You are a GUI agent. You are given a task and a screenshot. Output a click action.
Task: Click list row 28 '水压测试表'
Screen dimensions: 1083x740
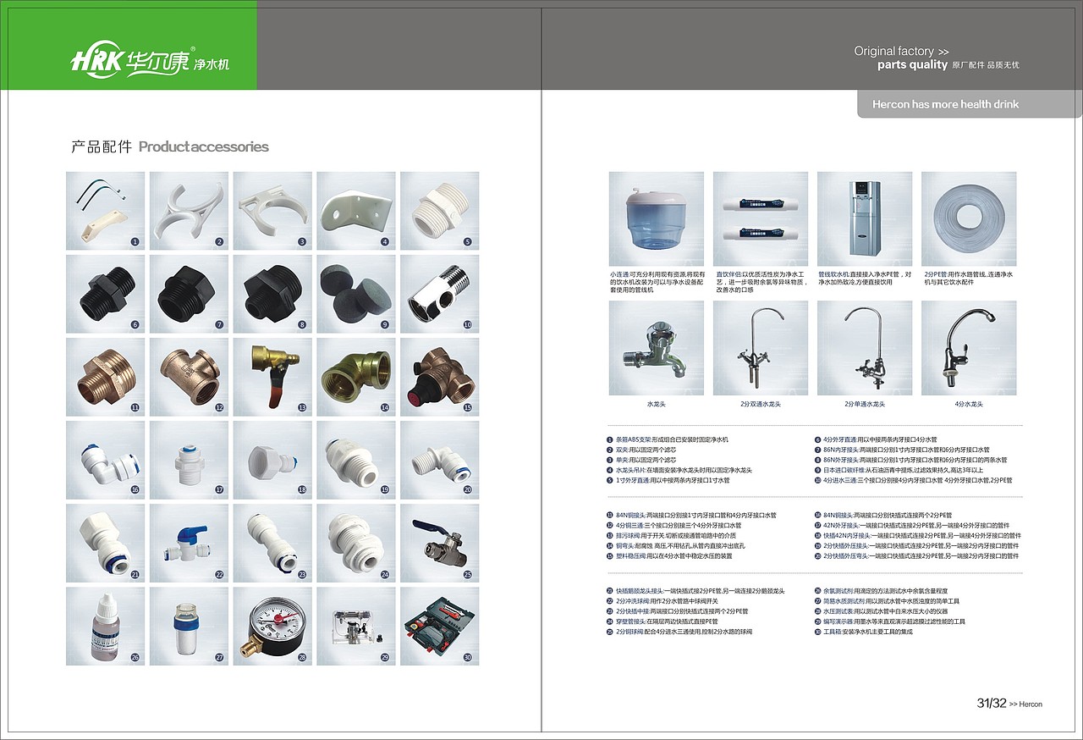881,611
